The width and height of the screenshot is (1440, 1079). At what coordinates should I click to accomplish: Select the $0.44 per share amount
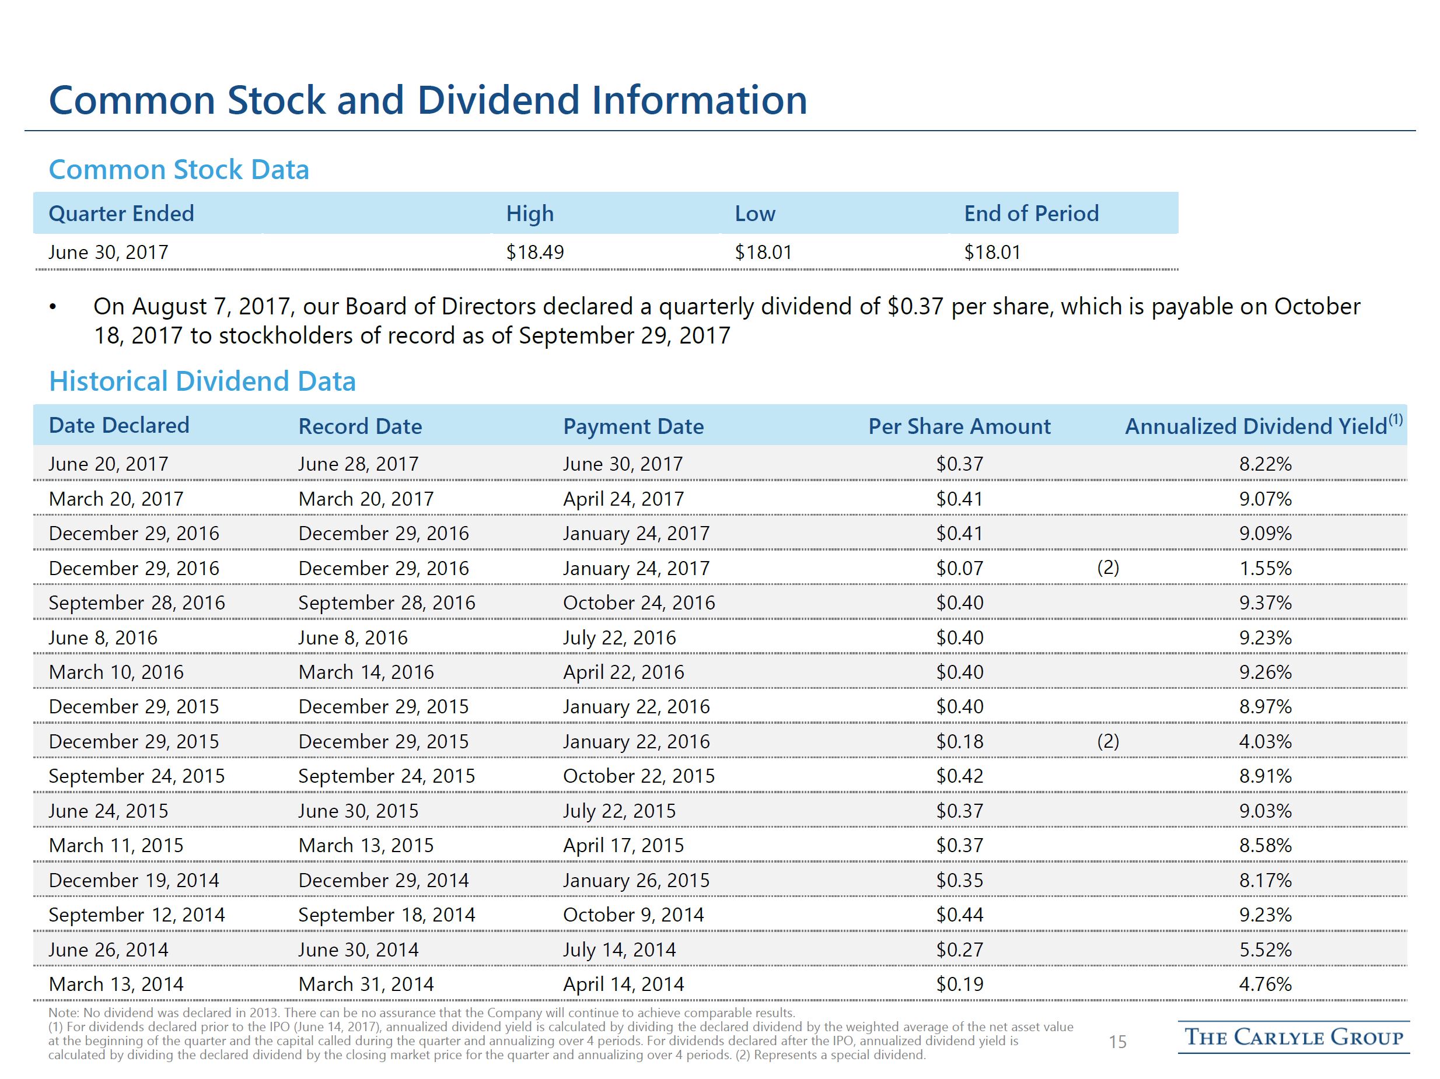pyautogui.click(x=960, y=915)
